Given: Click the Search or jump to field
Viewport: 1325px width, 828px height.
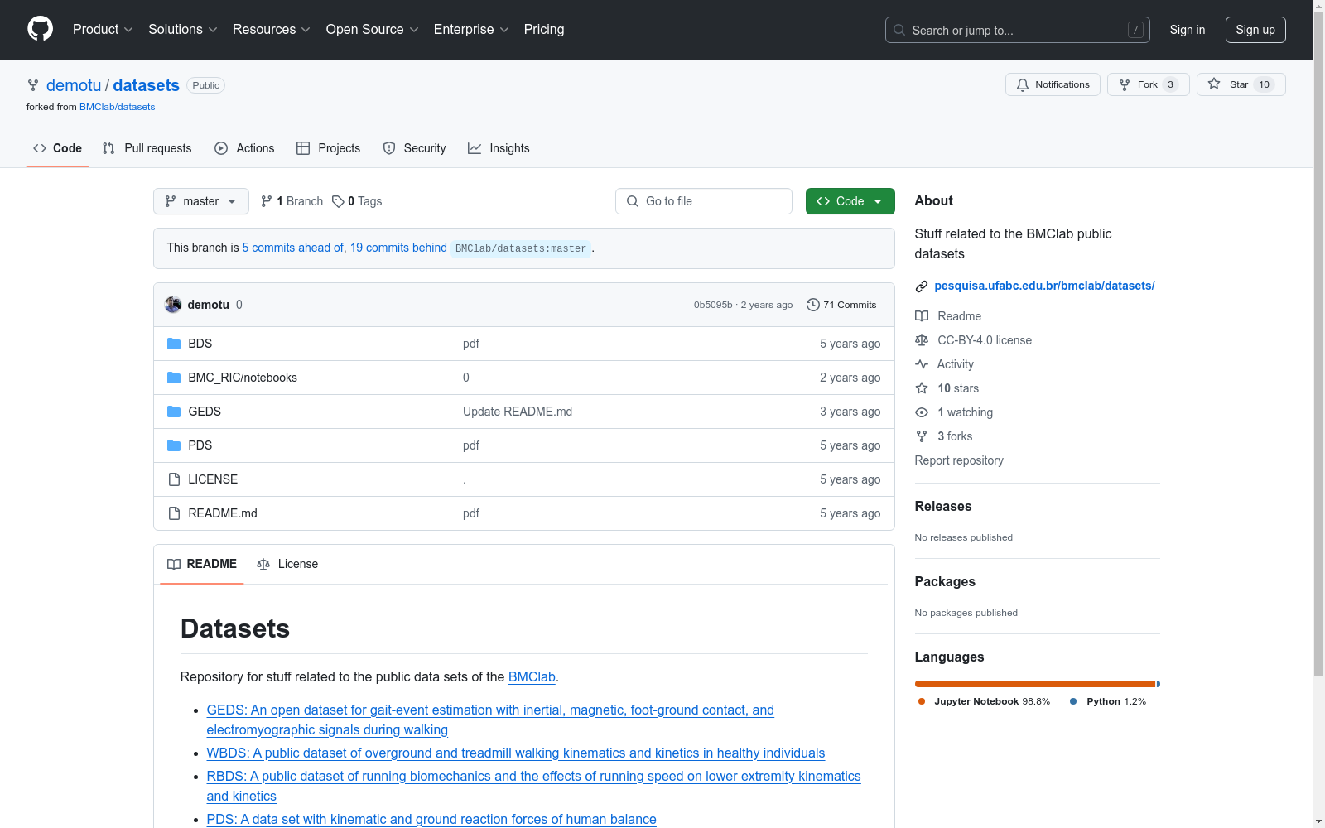Looking at the screenshot, I should pyautogui.click(x=1018, y=30).
